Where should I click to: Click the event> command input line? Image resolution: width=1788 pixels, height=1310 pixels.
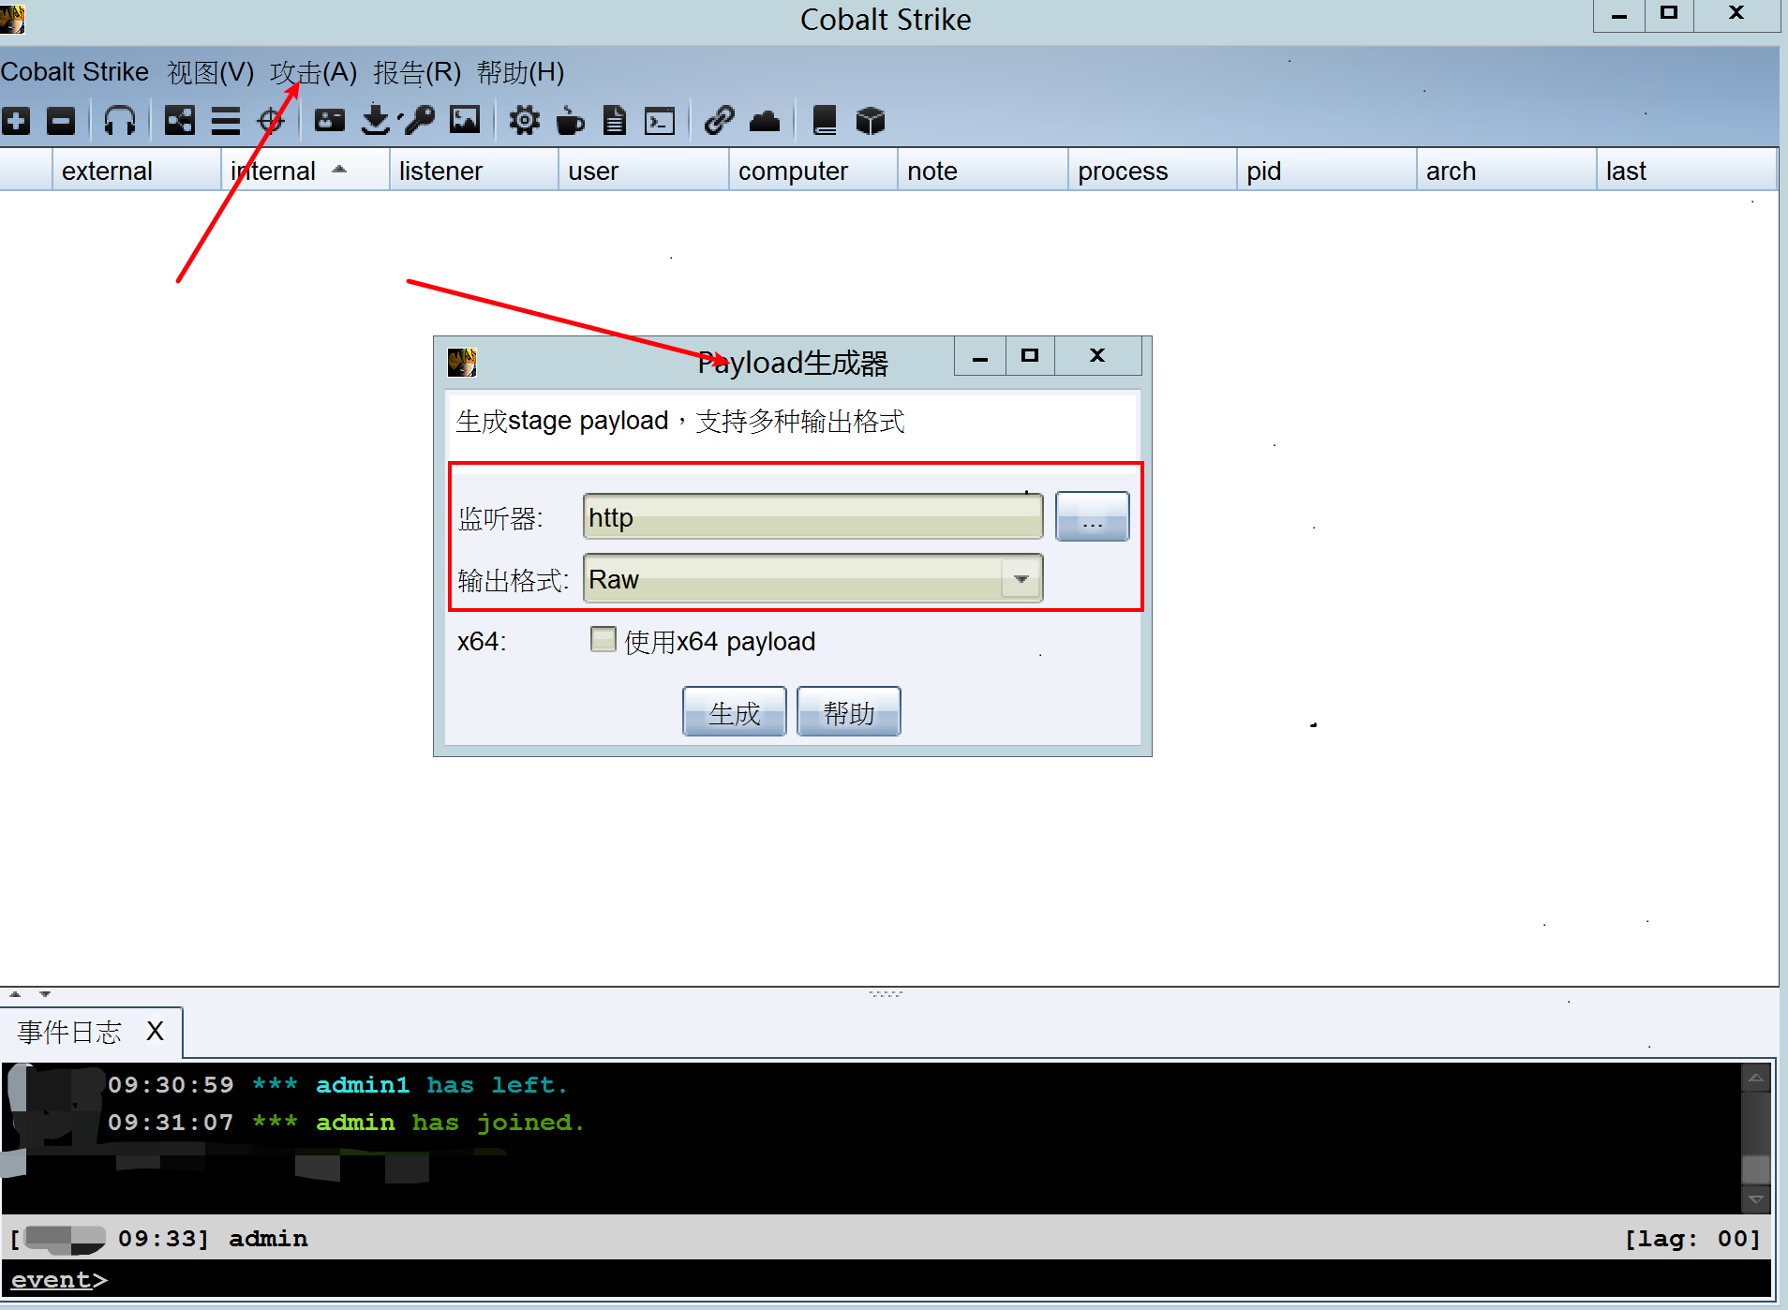[x=887, y=1279]
